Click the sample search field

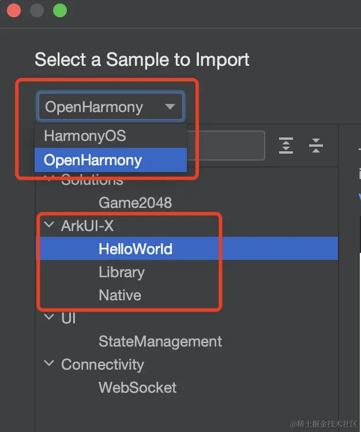coord(225,146)
